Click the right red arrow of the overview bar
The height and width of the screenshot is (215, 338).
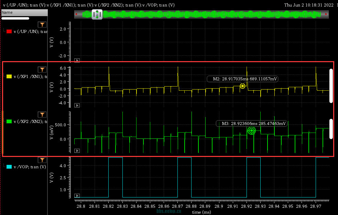click(326, 14)
